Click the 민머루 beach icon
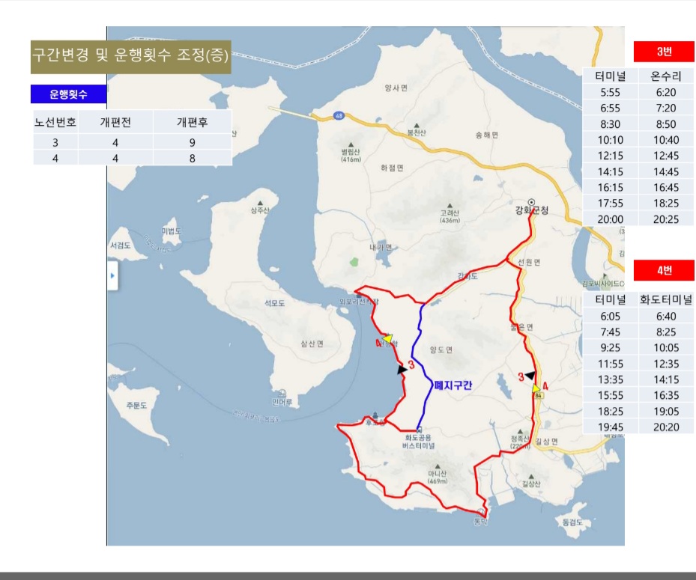 click(x=282, y=394)
